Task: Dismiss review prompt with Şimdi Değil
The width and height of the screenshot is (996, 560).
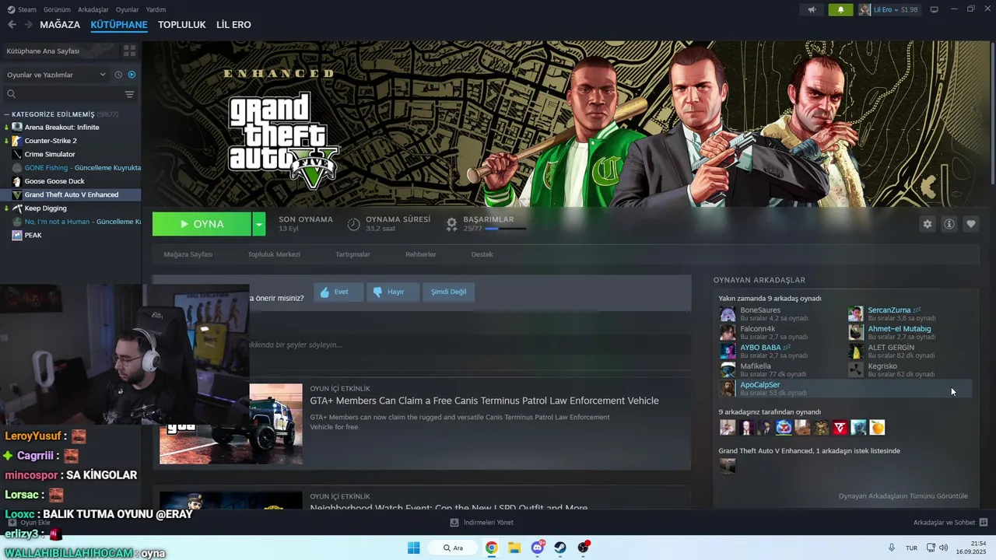Action: (448, 292)
